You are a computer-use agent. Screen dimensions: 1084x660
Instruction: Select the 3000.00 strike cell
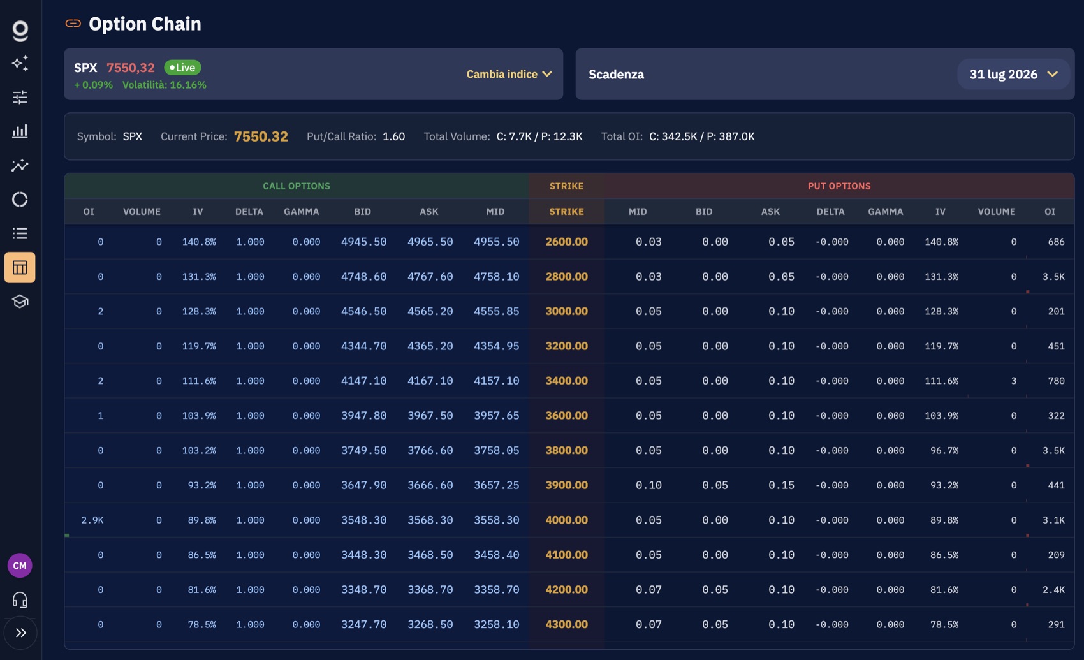567,311
